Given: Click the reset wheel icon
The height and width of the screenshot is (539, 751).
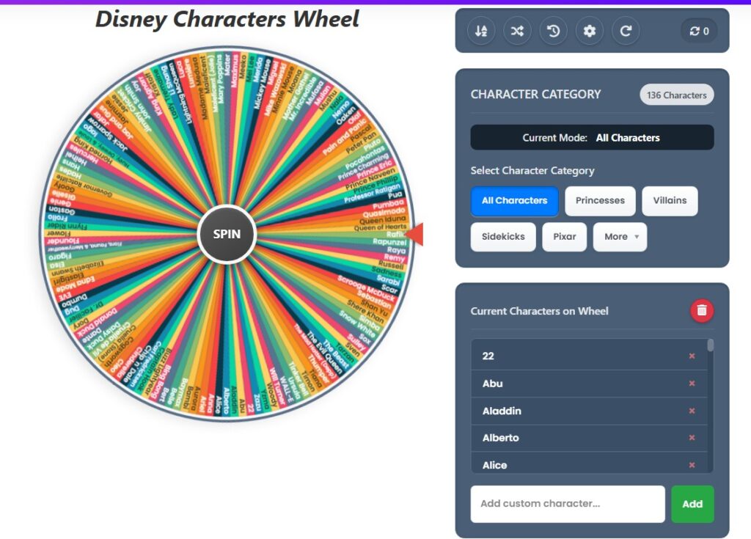Looking at the screenshot, I should pos(625,31).
